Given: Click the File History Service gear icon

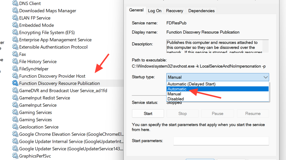Looking at the screenshot, I should [x=15, y=62].
